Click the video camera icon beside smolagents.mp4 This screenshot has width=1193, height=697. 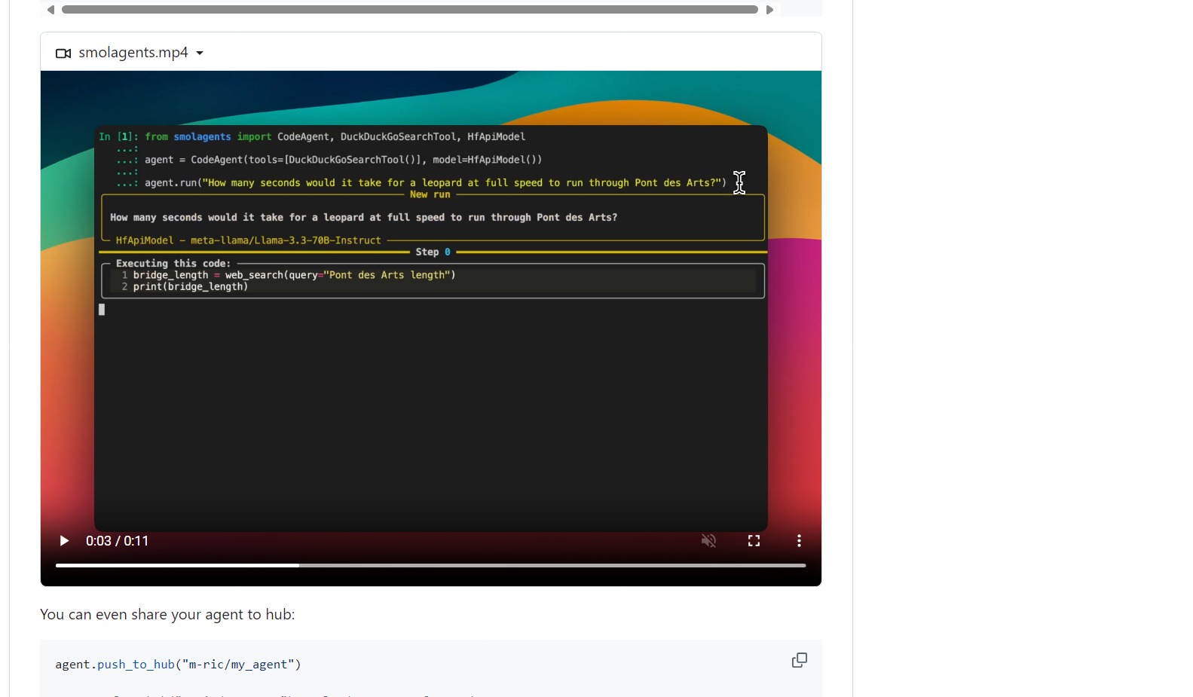[x=63, y=53]
